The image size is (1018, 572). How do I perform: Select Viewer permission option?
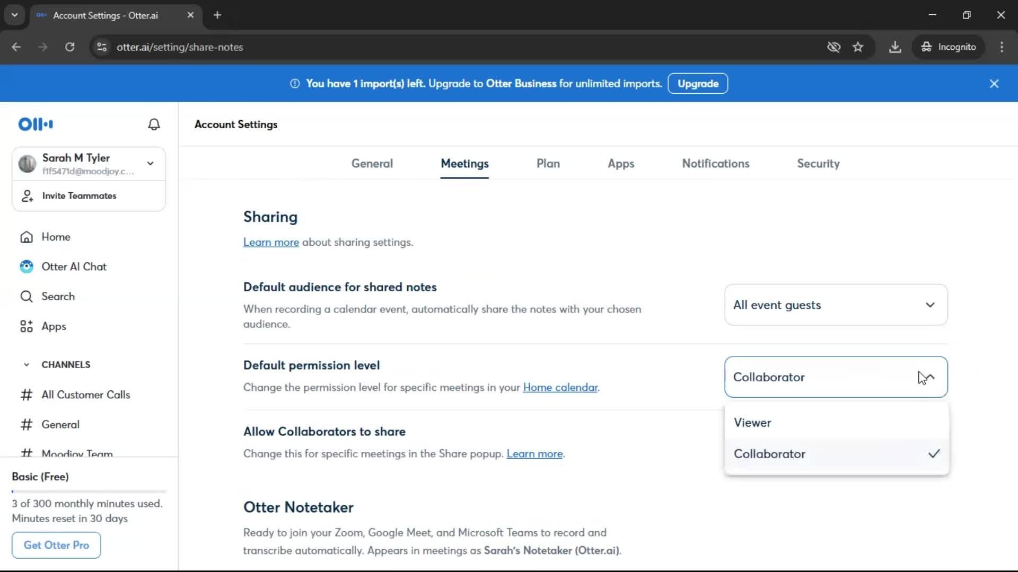coord(836,423)
